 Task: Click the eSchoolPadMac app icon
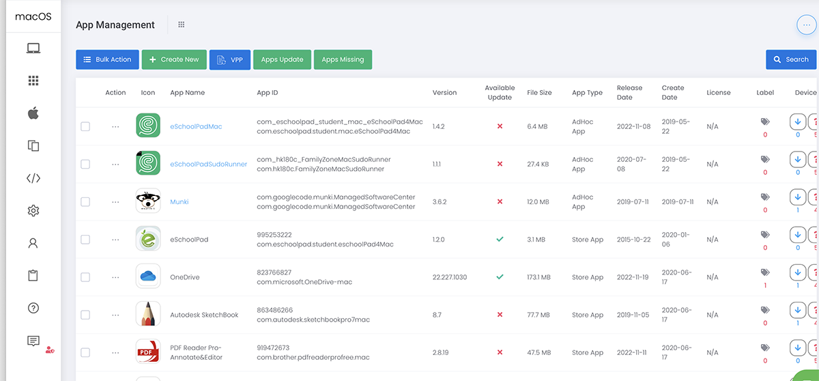(148, 126)
